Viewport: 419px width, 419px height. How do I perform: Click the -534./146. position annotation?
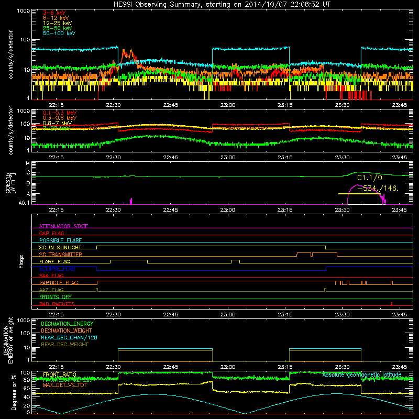point(378,188)
